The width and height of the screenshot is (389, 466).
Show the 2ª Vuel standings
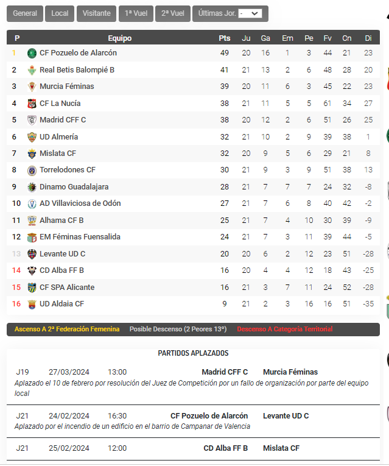[x=173, y=13]
